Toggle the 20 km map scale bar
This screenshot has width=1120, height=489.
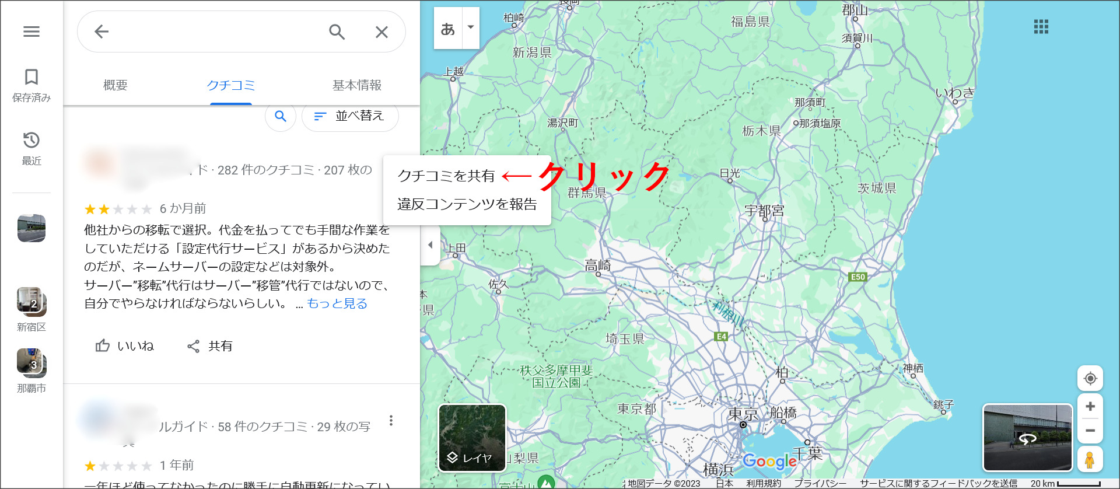[1066, 484]
